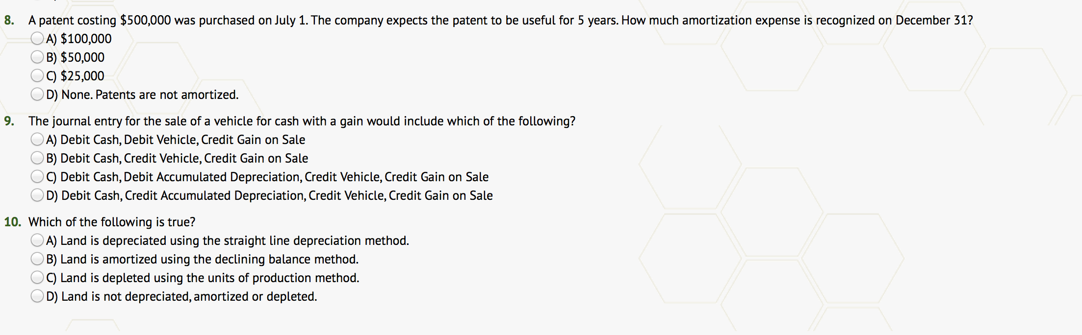This screenshot has width=1082, height=335.
Task: Pick C) Debit Accumulated Depreciation option
Action: [37, 176]
